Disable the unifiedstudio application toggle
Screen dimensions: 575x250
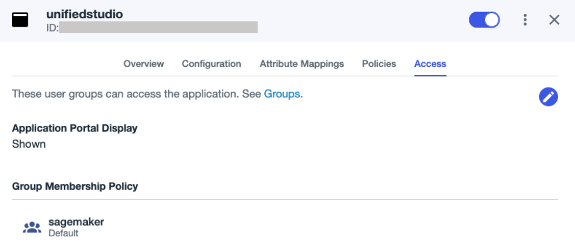click(484, 20)
